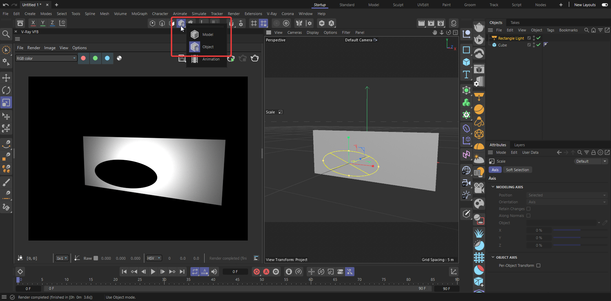Click the record active objects button

[x=257, y=272]
